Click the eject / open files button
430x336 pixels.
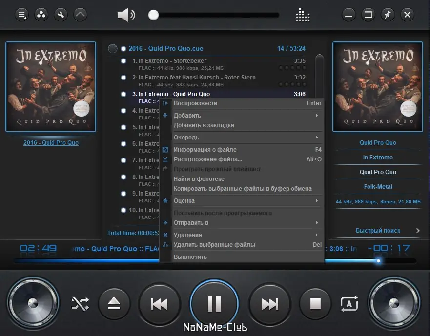pos(114,304)
